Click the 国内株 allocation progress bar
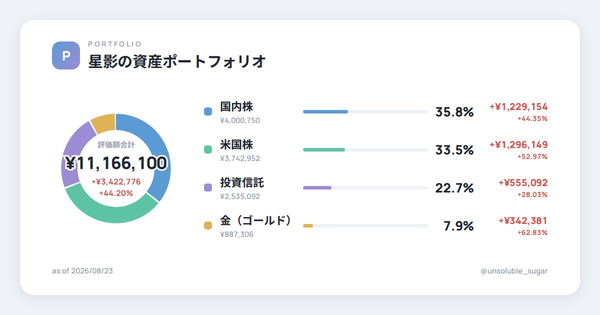The height and width of the screenshot is (315, 600). (x=365, y=111)
